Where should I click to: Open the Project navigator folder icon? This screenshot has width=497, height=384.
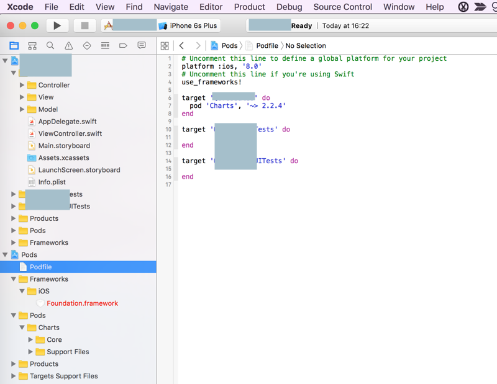pos(14,45)
